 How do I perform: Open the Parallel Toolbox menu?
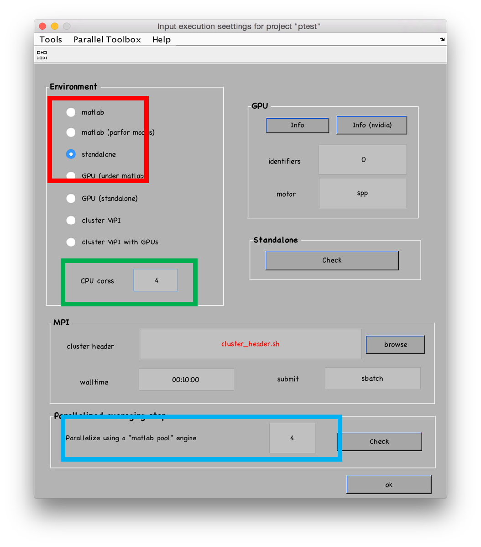[107, 39]
